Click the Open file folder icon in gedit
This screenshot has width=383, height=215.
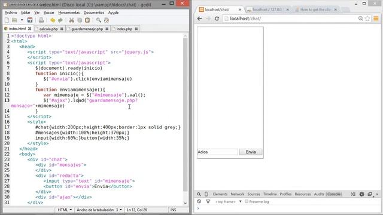point(14,20)
